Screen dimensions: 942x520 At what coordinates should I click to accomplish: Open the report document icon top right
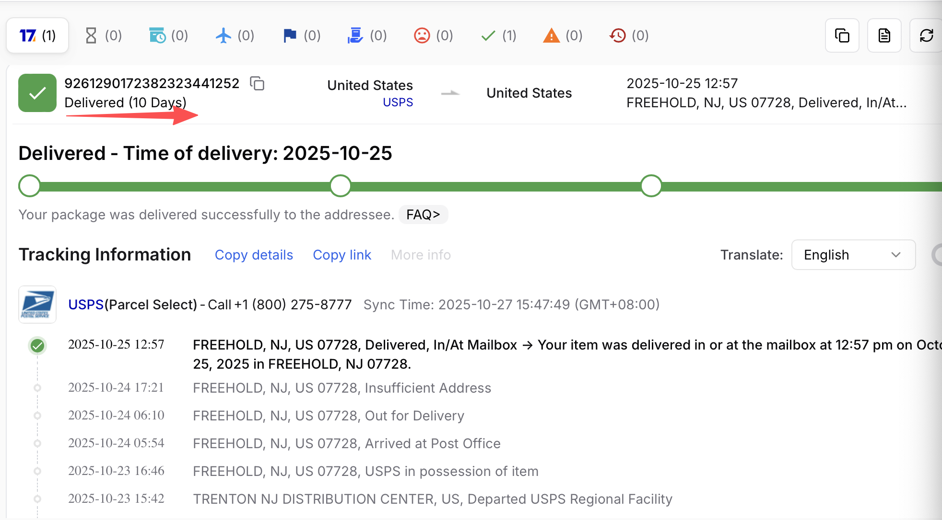pyautogui.click(x=884, y=35)
